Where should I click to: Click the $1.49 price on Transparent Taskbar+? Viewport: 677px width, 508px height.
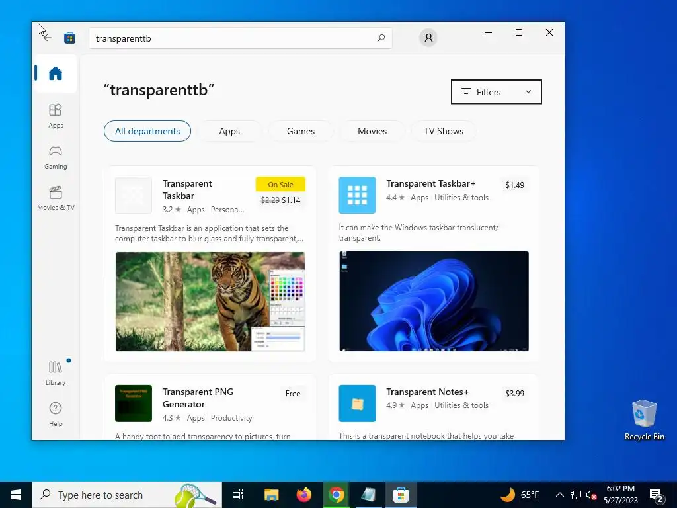pos(514,185)
